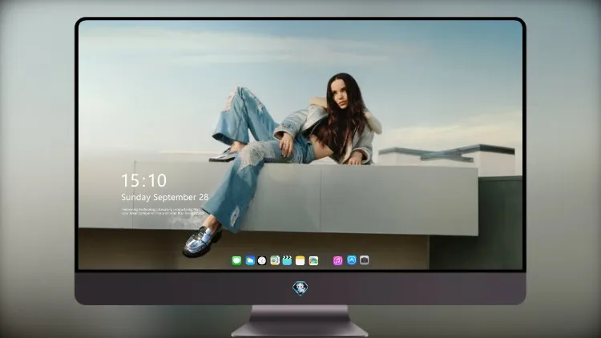601x338 pixels.
Task: Open the Weather app with cloud icon
Action: [250, 260]
